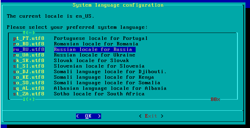Select the sq_AL.utf8 locale tag

click(29, 88)
